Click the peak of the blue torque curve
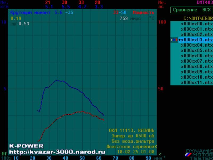The width and height of the screenshot is (213, 160). [57, 80]
